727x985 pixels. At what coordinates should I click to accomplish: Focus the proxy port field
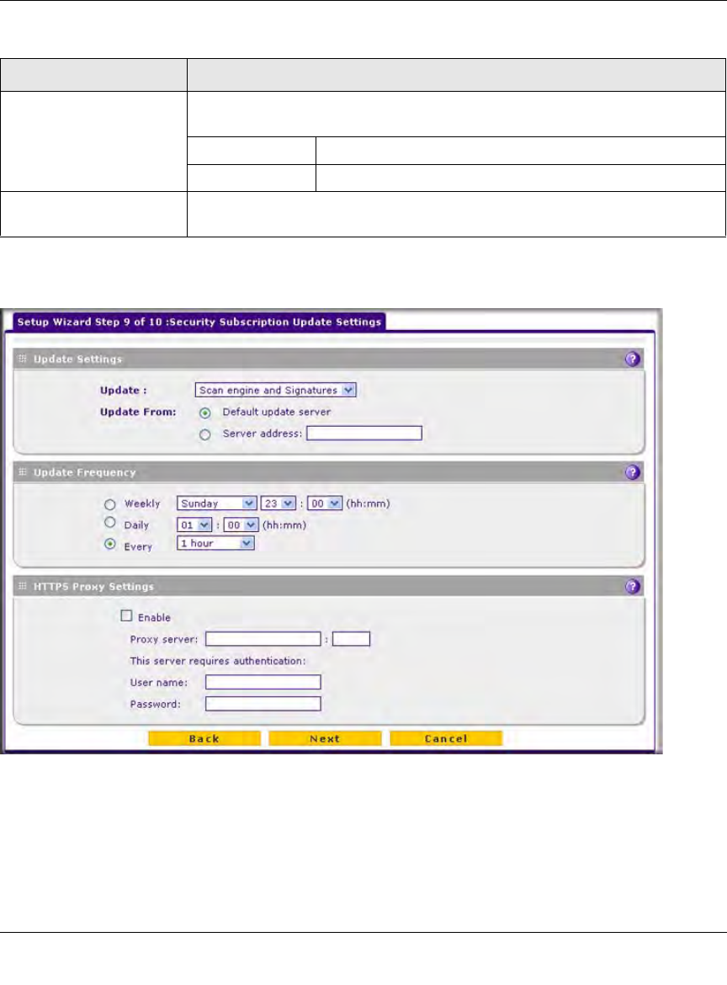pyautogui.click(x=351, y=639)
